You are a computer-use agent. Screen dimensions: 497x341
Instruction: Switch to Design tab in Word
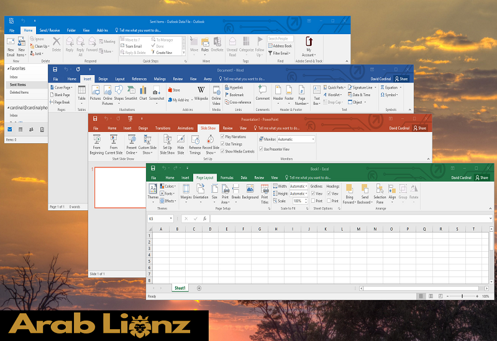tap(103, 79)
